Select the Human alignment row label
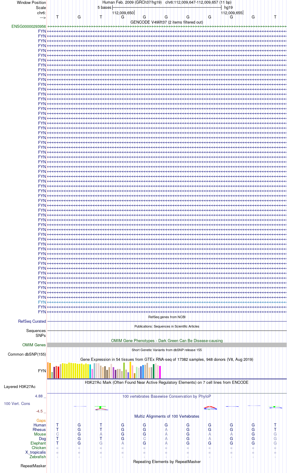 click(40, 425)
